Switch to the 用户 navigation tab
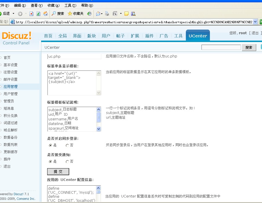This screenshot has width=262, height=203. 106,36
